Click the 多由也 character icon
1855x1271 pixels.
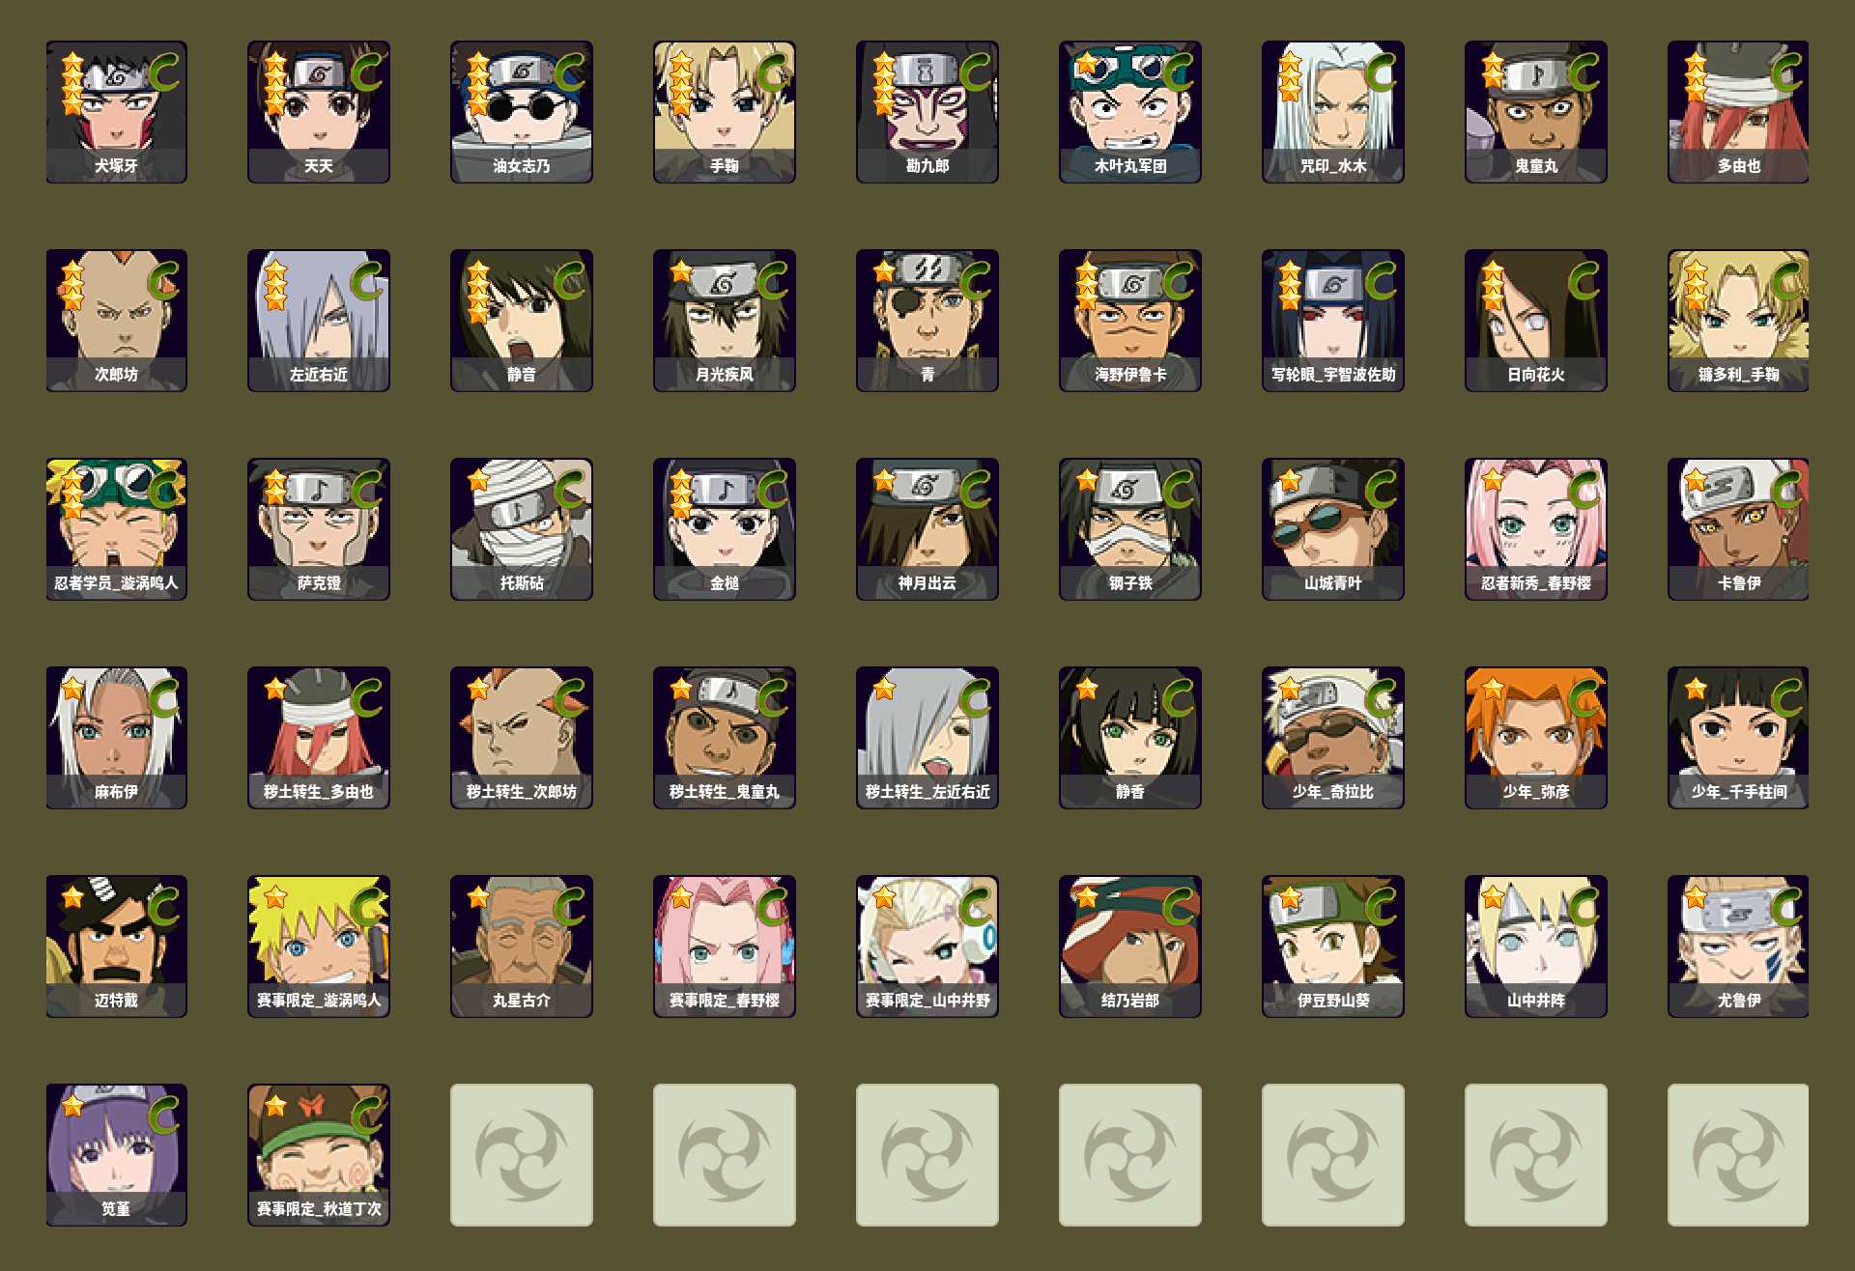click(x=1738, y=111)
